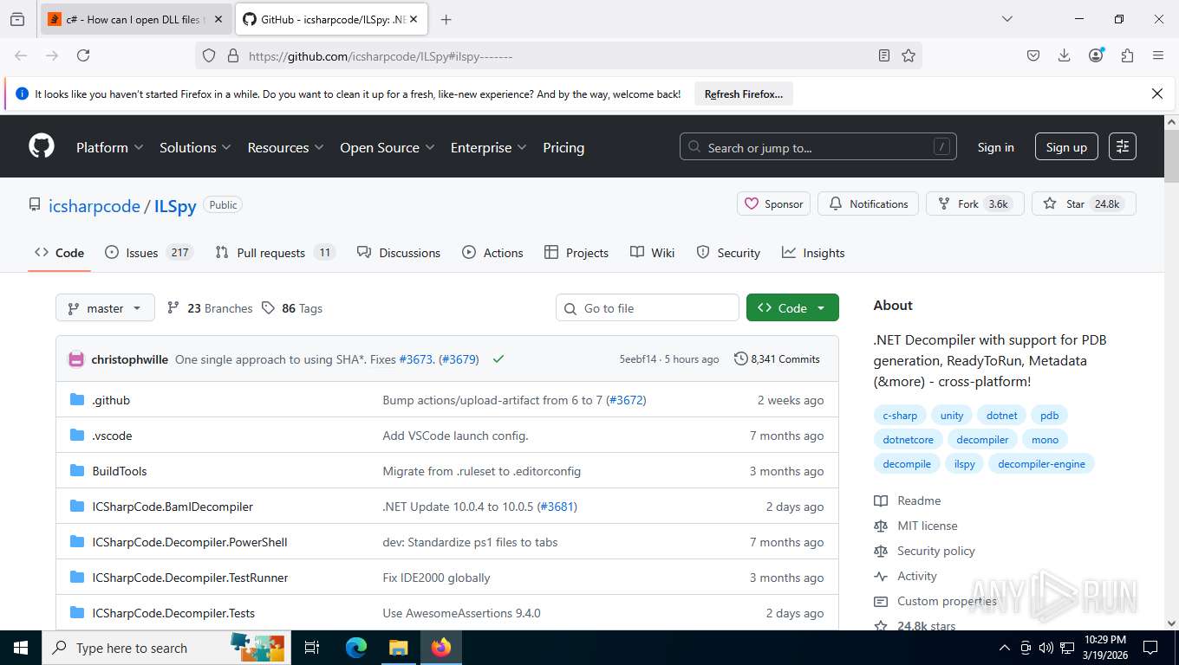The width and height of the screenshot is (1179, 665).
Task: Open the 8,341 Commits history link
Action: 777,359
